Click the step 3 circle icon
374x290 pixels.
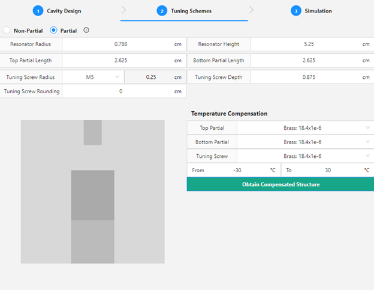(x=296, y=11)
